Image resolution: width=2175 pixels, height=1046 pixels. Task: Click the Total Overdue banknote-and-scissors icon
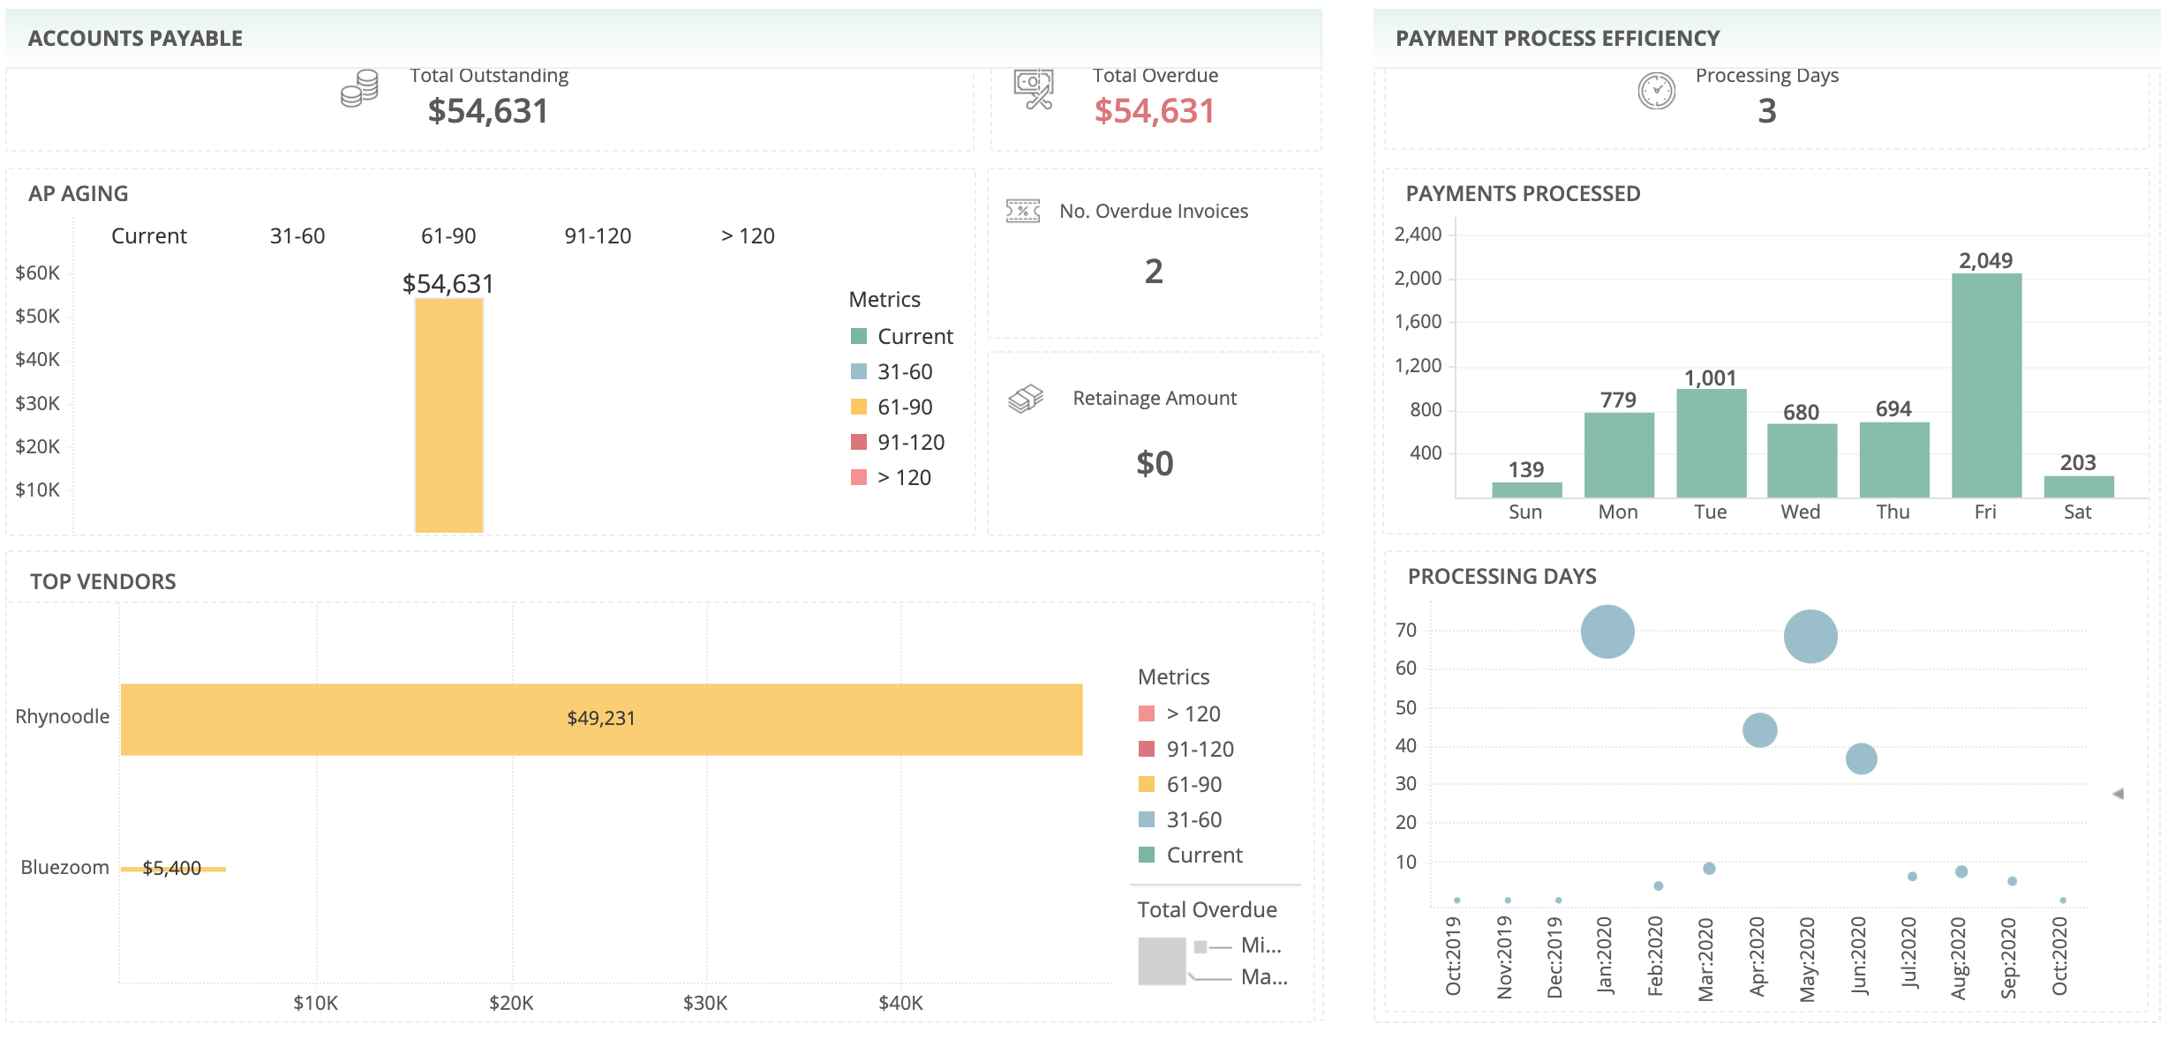coord(1034,89)
